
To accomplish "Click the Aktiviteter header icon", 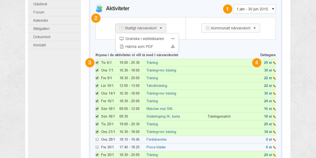I will [x=99, y=9].
